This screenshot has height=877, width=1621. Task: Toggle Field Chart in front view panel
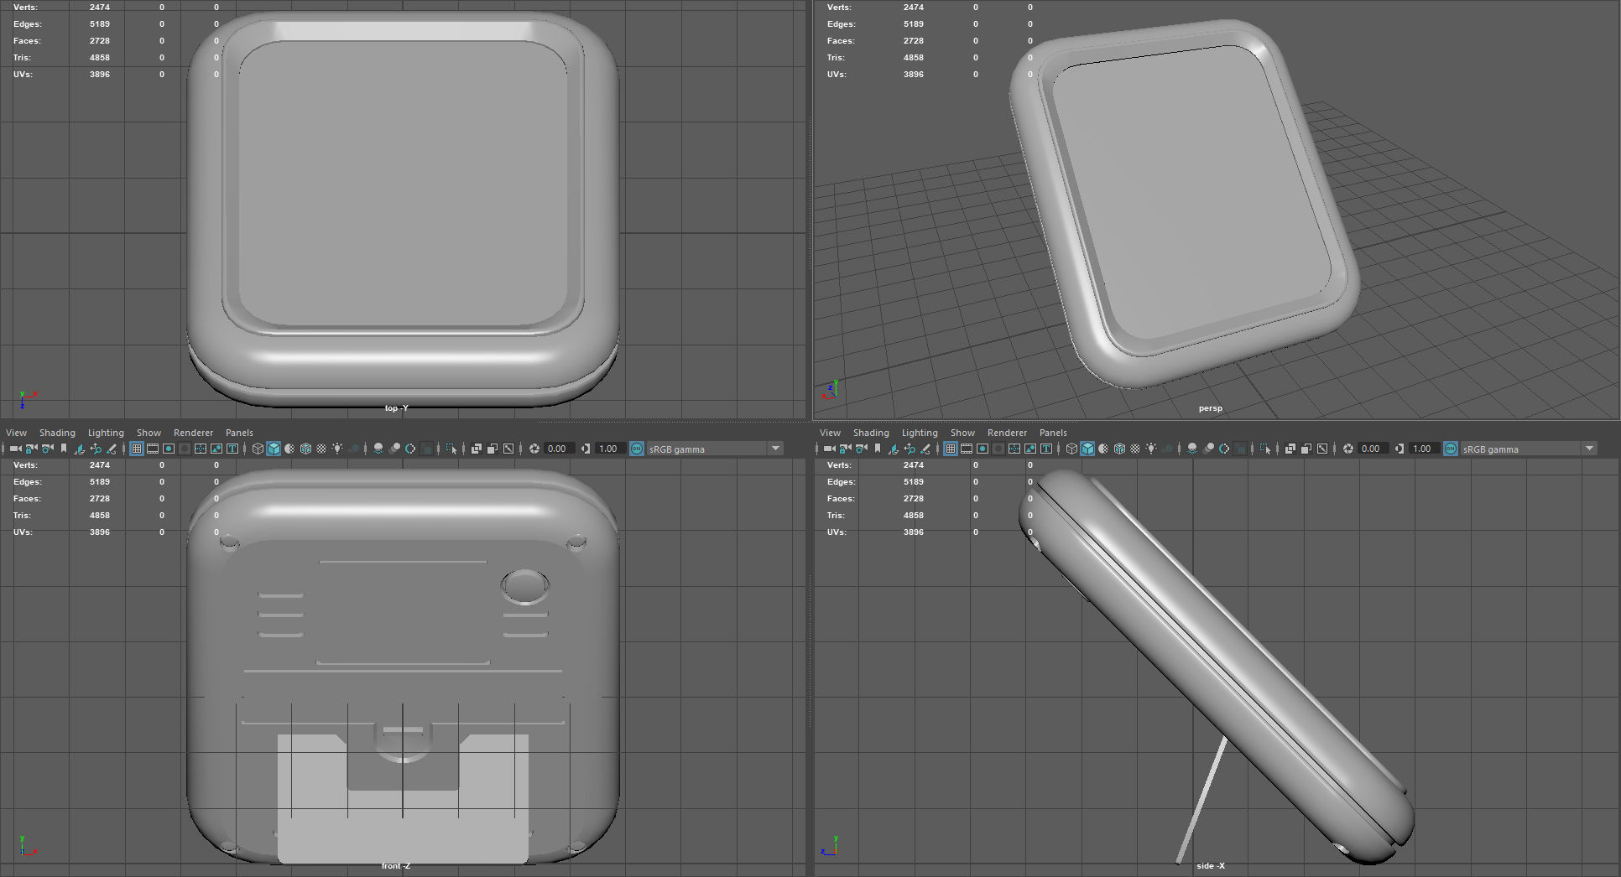[x=201, y=449]
